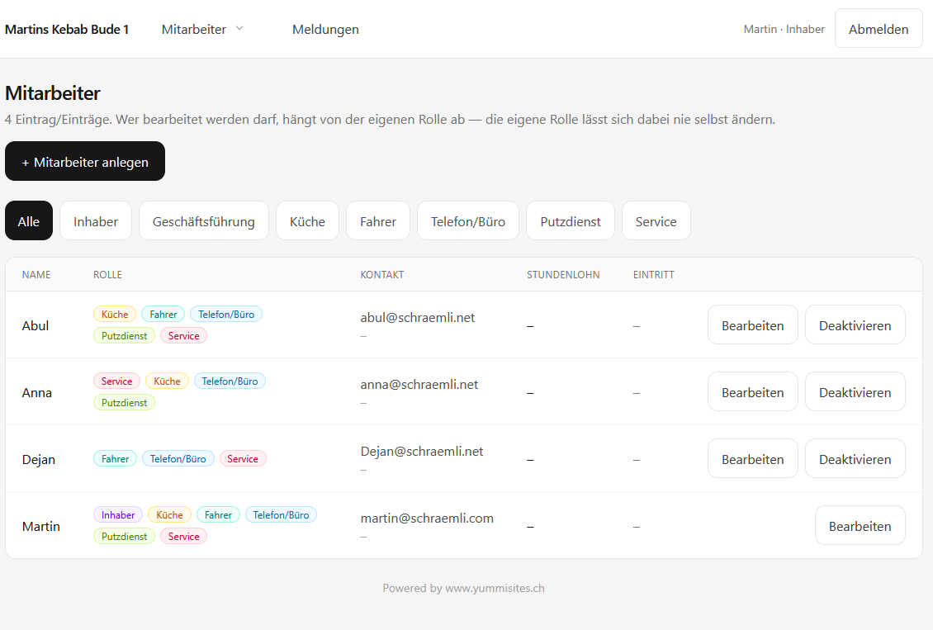Deactivate Abul's account

855,324
